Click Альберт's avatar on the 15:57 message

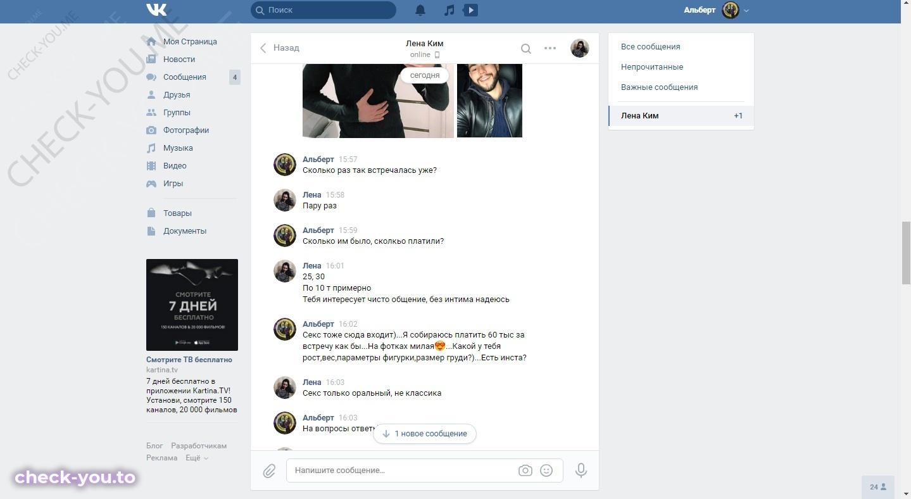[x=285, y=165]
